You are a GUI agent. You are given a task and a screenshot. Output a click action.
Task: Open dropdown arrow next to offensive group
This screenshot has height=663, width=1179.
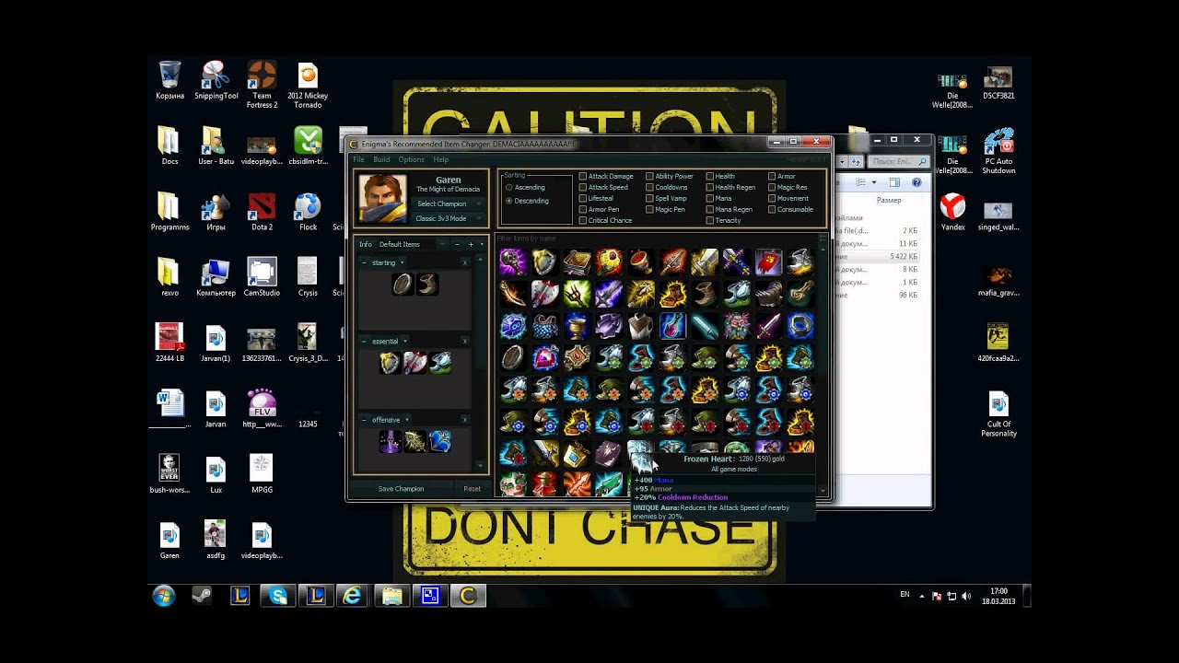pyautogui.click(x=406, y=420)
